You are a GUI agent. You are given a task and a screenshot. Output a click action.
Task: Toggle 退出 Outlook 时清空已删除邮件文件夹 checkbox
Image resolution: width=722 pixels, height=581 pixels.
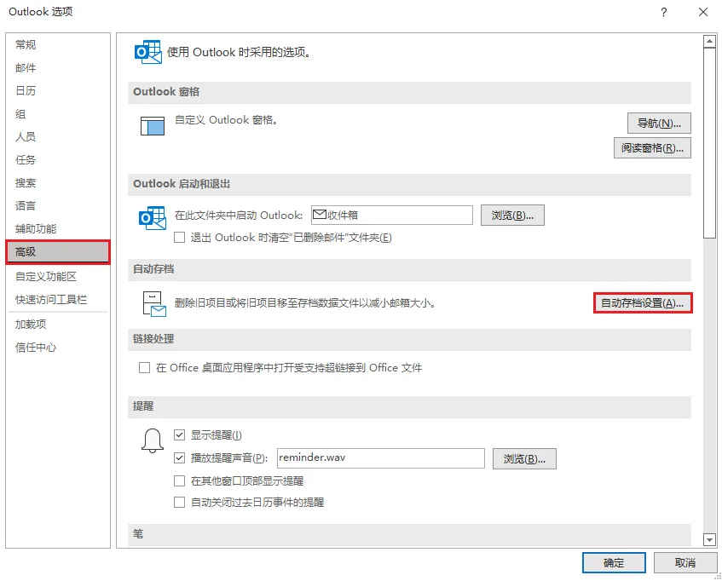pos(180,238)
